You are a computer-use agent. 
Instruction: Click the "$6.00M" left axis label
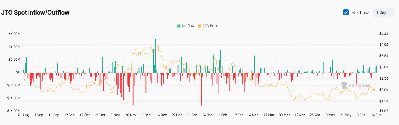click(14, 34)
